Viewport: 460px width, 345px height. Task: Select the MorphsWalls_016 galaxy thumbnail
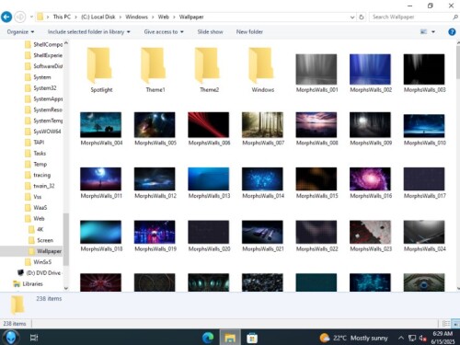371,183
